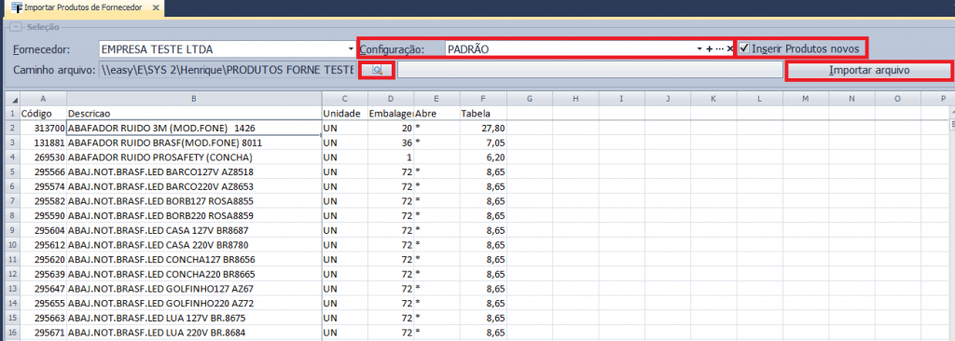
Task: Select cell ABAJ.NOT.BRASF.LED BARCO127V AZ8518
Action: 194,171
